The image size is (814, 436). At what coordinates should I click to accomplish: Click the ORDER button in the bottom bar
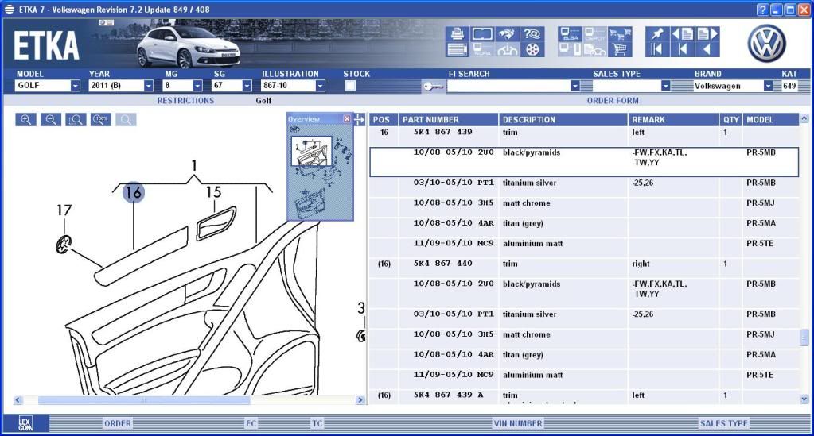118,423
